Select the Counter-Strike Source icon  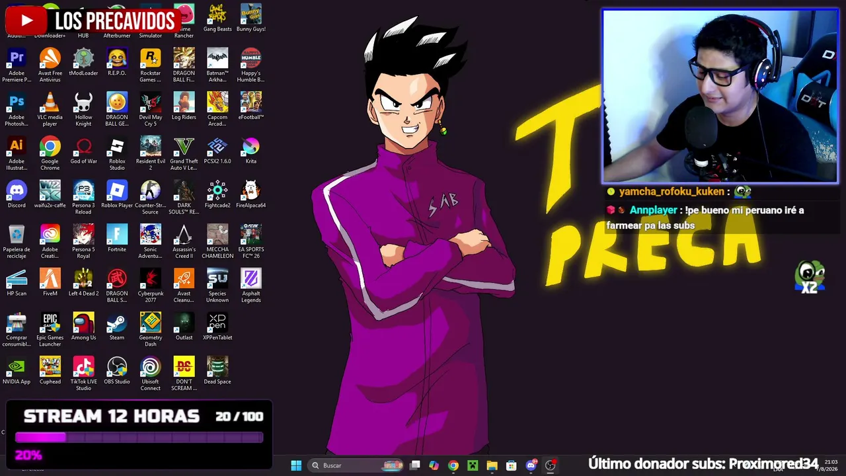click(x=151, y=198)
